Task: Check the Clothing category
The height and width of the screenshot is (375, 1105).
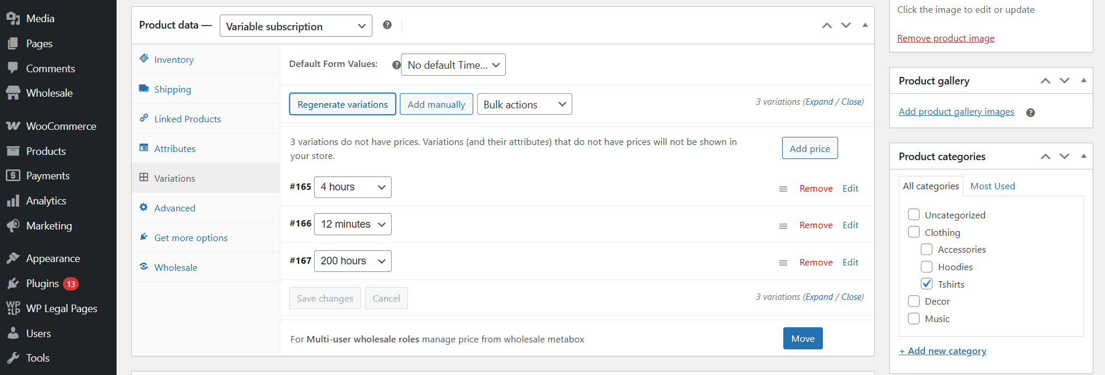Action: tap(914, 232)
